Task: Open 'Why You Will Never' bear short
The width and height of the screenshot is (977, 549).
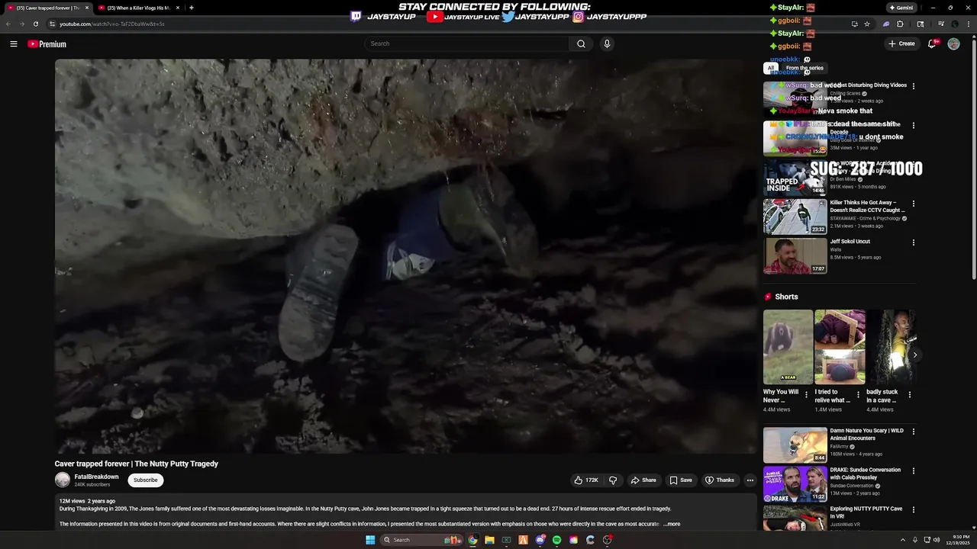Action: click(788, 347)
